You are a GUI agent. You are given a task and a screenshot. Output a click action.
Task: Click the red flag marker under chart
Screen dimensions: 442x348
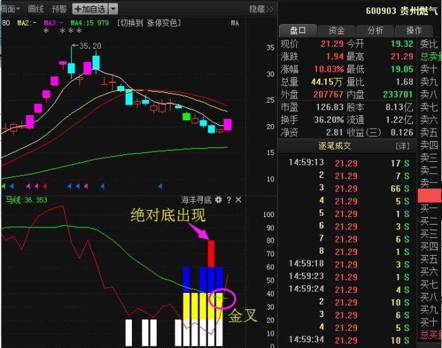tap(44, 186)
